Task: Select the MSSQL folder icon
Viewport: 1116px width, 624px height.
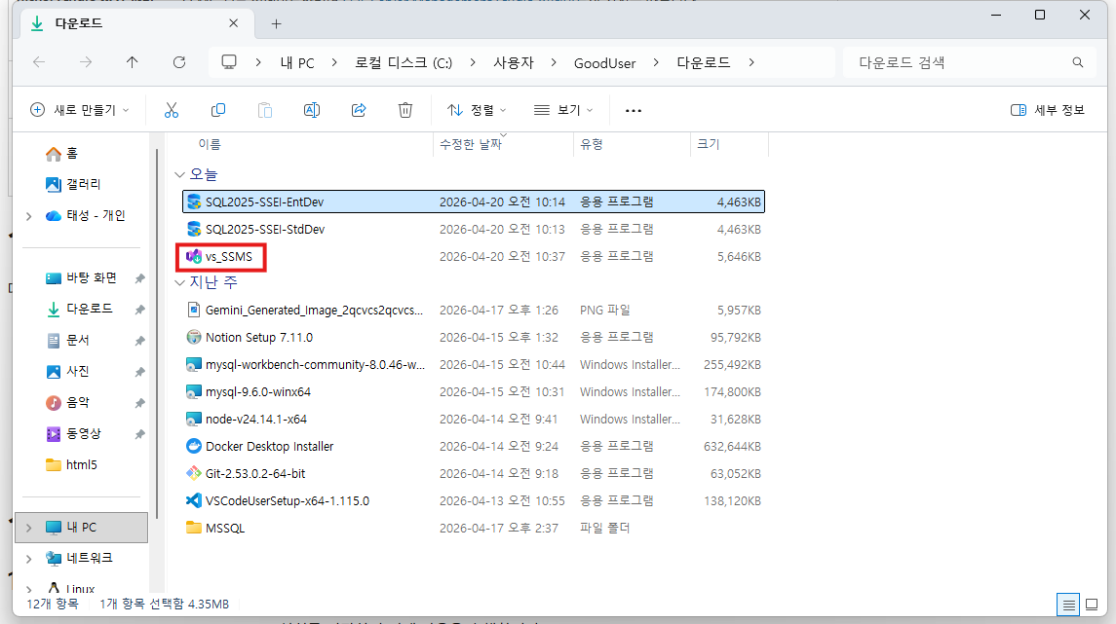Action: [194, 528]
